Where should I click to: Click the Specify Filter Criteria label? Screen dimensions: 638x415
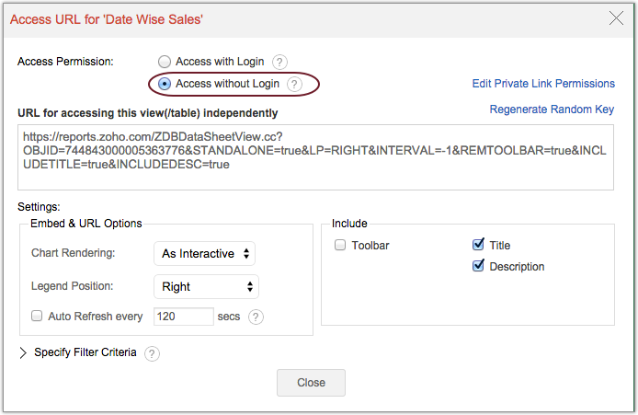[85, 352]
